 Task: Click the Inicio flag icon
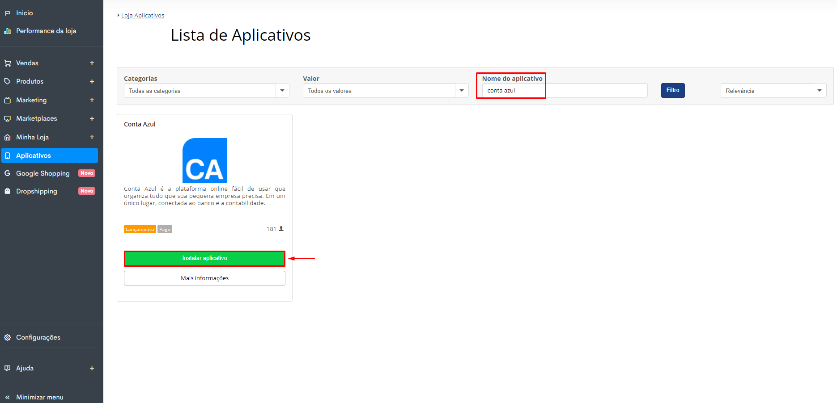point(8,13)
